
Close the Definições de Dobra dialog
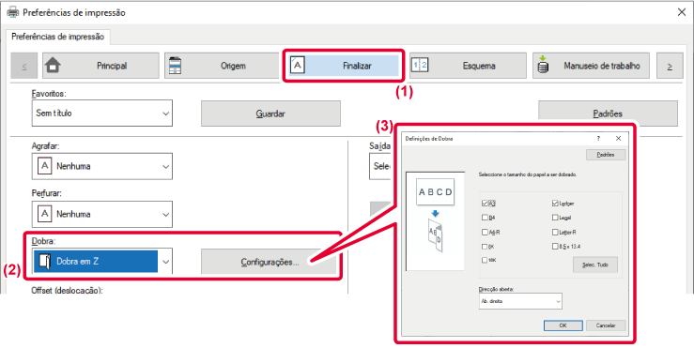click(x=618, y=139)
